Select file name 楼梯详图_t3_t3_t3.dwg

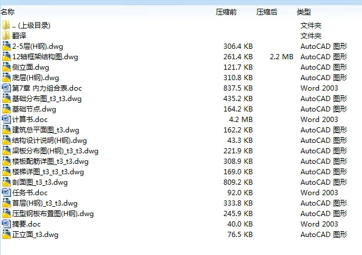click(48, 172)
